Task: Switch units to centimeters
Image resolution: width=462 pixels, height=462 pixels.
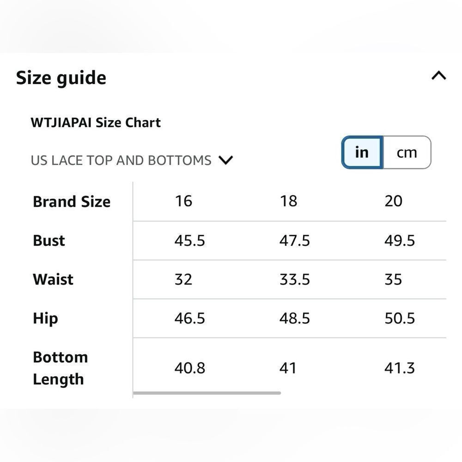Action: [x=407, y=152]
